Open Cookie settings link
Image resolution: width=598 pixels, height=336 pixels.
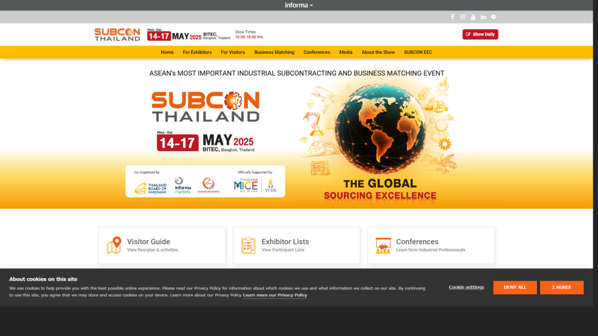tap(466, 287)
